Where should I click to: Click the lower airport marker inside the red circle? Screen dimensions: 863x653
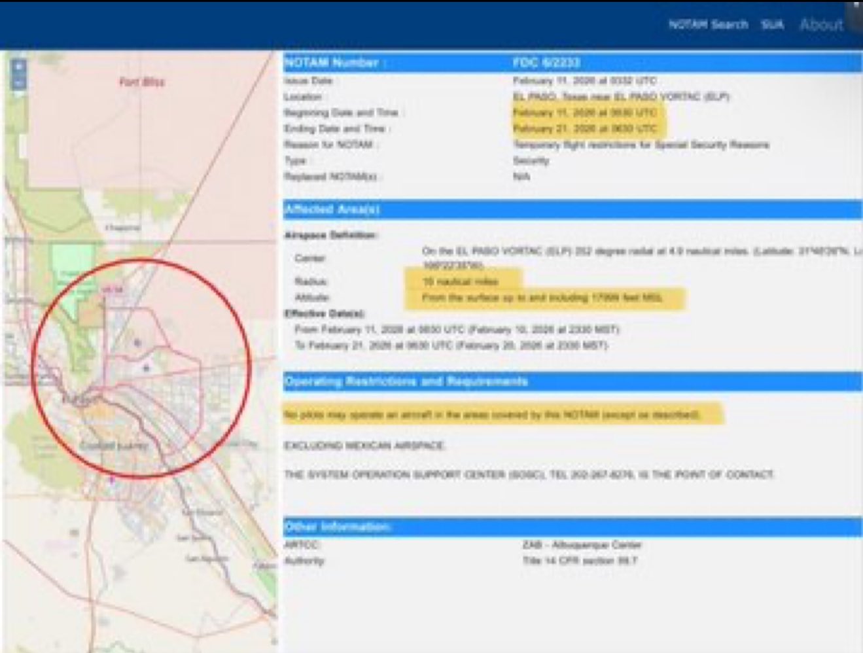tap(147, 368)
